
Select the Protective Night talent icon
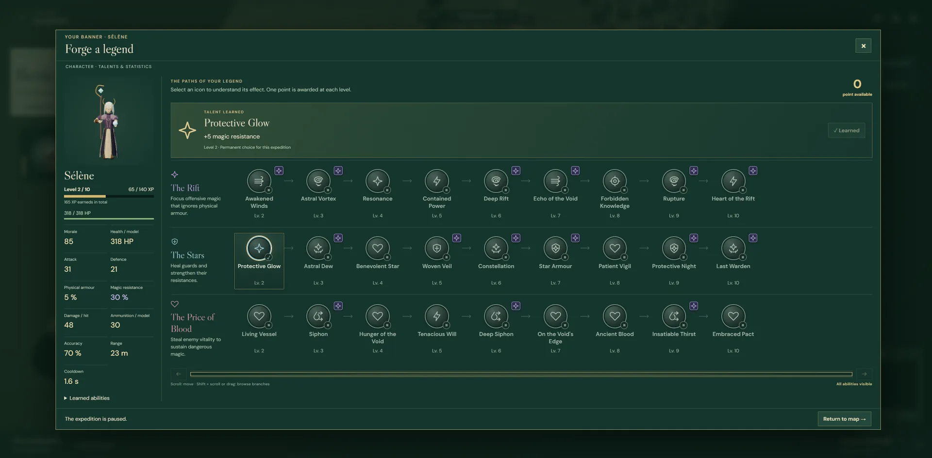[674, 249]
